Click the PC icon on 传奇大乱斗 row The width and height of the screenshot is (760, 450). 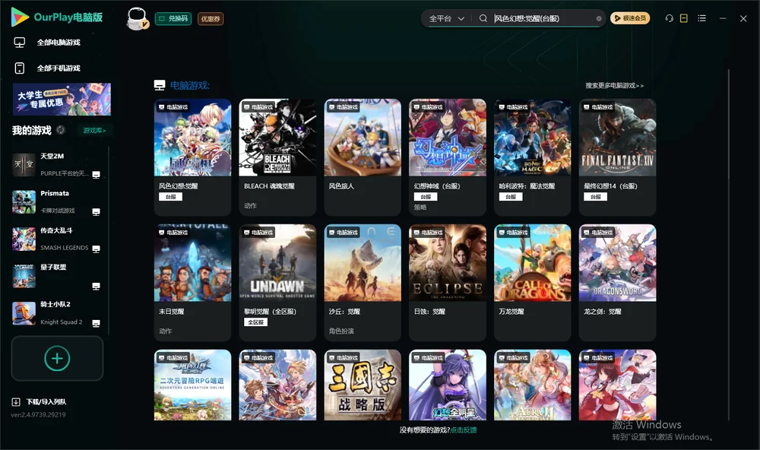click(96, 249)
